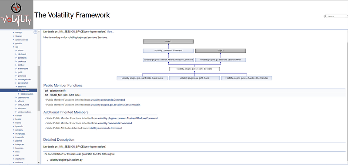This screenshot has height=165, width=348.
Task: Open the machoinfo tree item
Action: click(x=20, y=159)
